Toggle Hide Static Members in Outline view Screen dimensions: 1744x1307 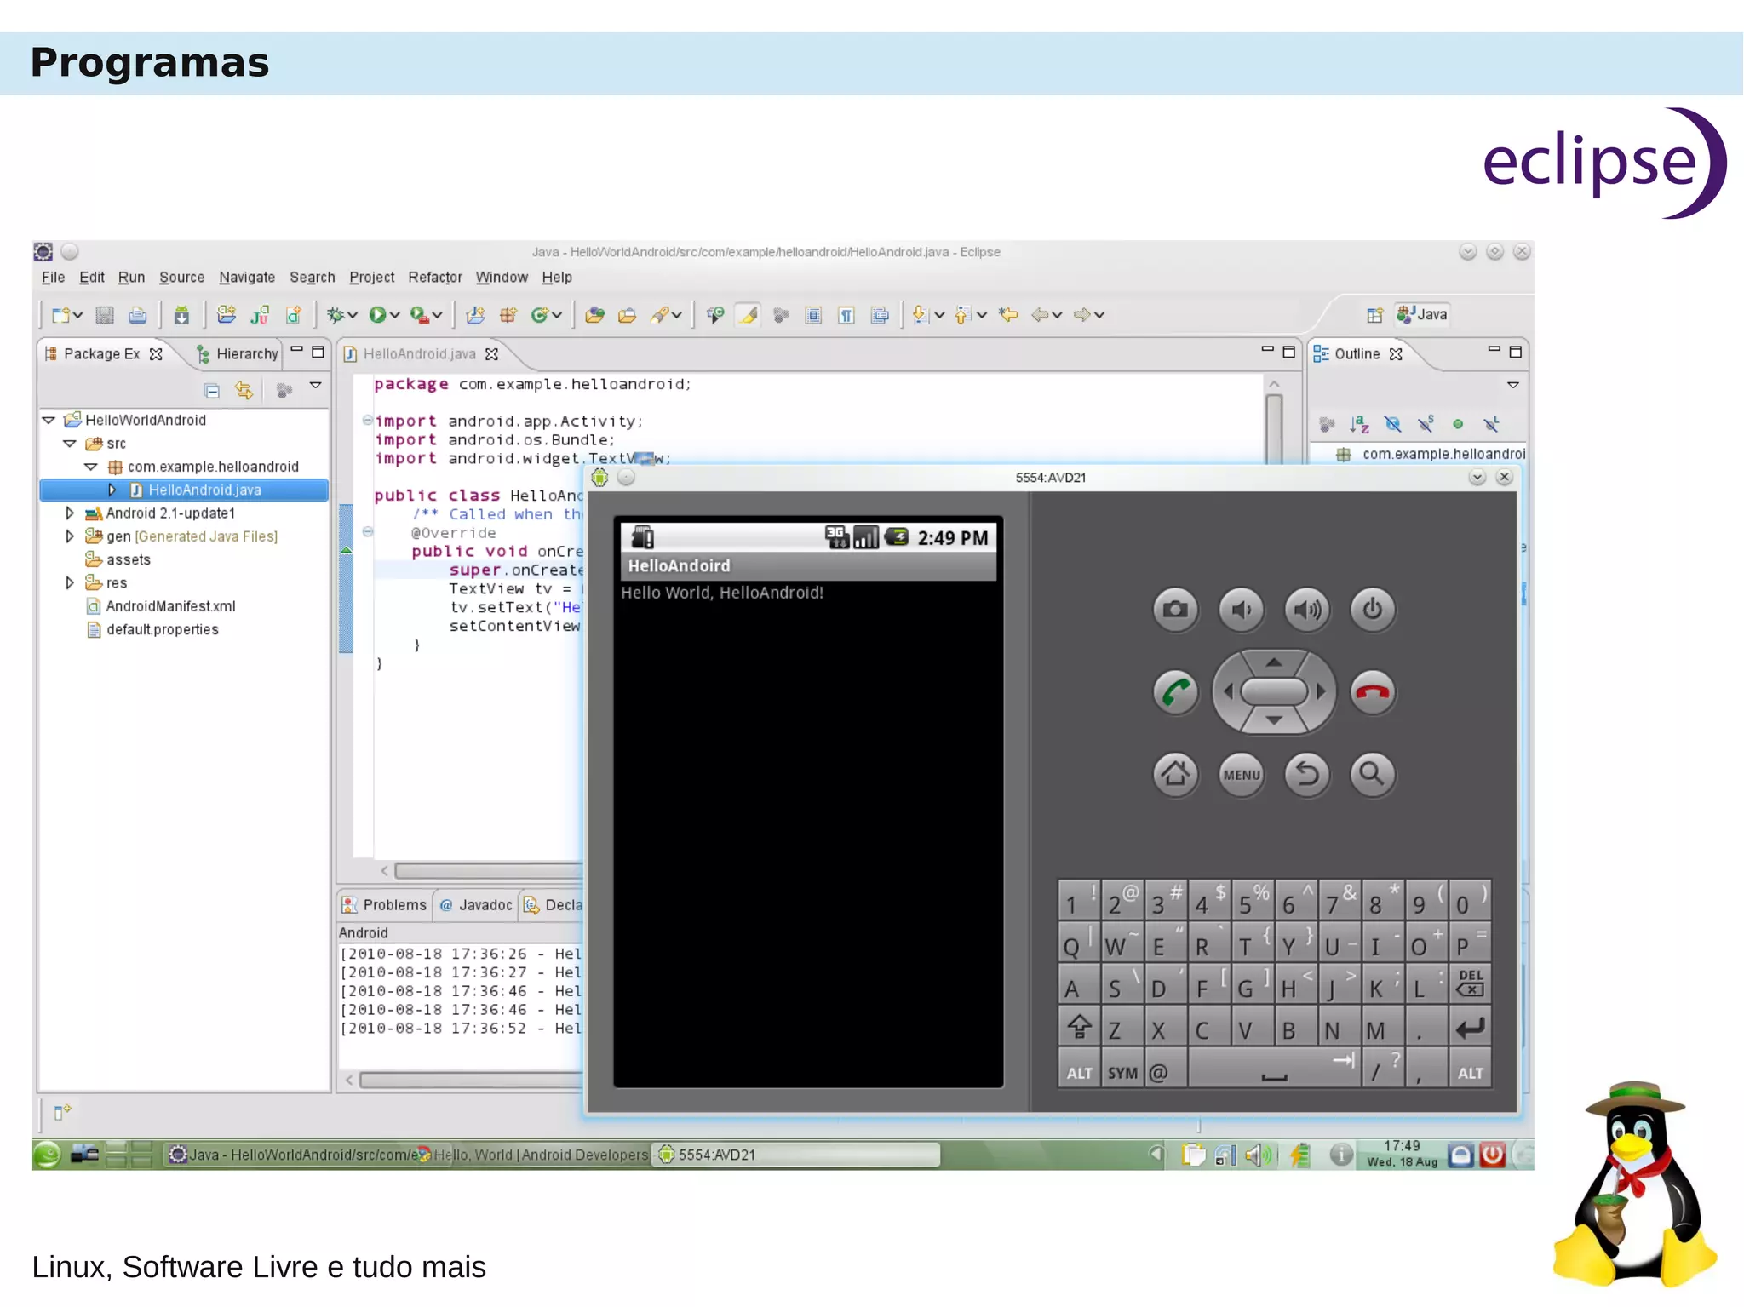[x=1426, y=424]
